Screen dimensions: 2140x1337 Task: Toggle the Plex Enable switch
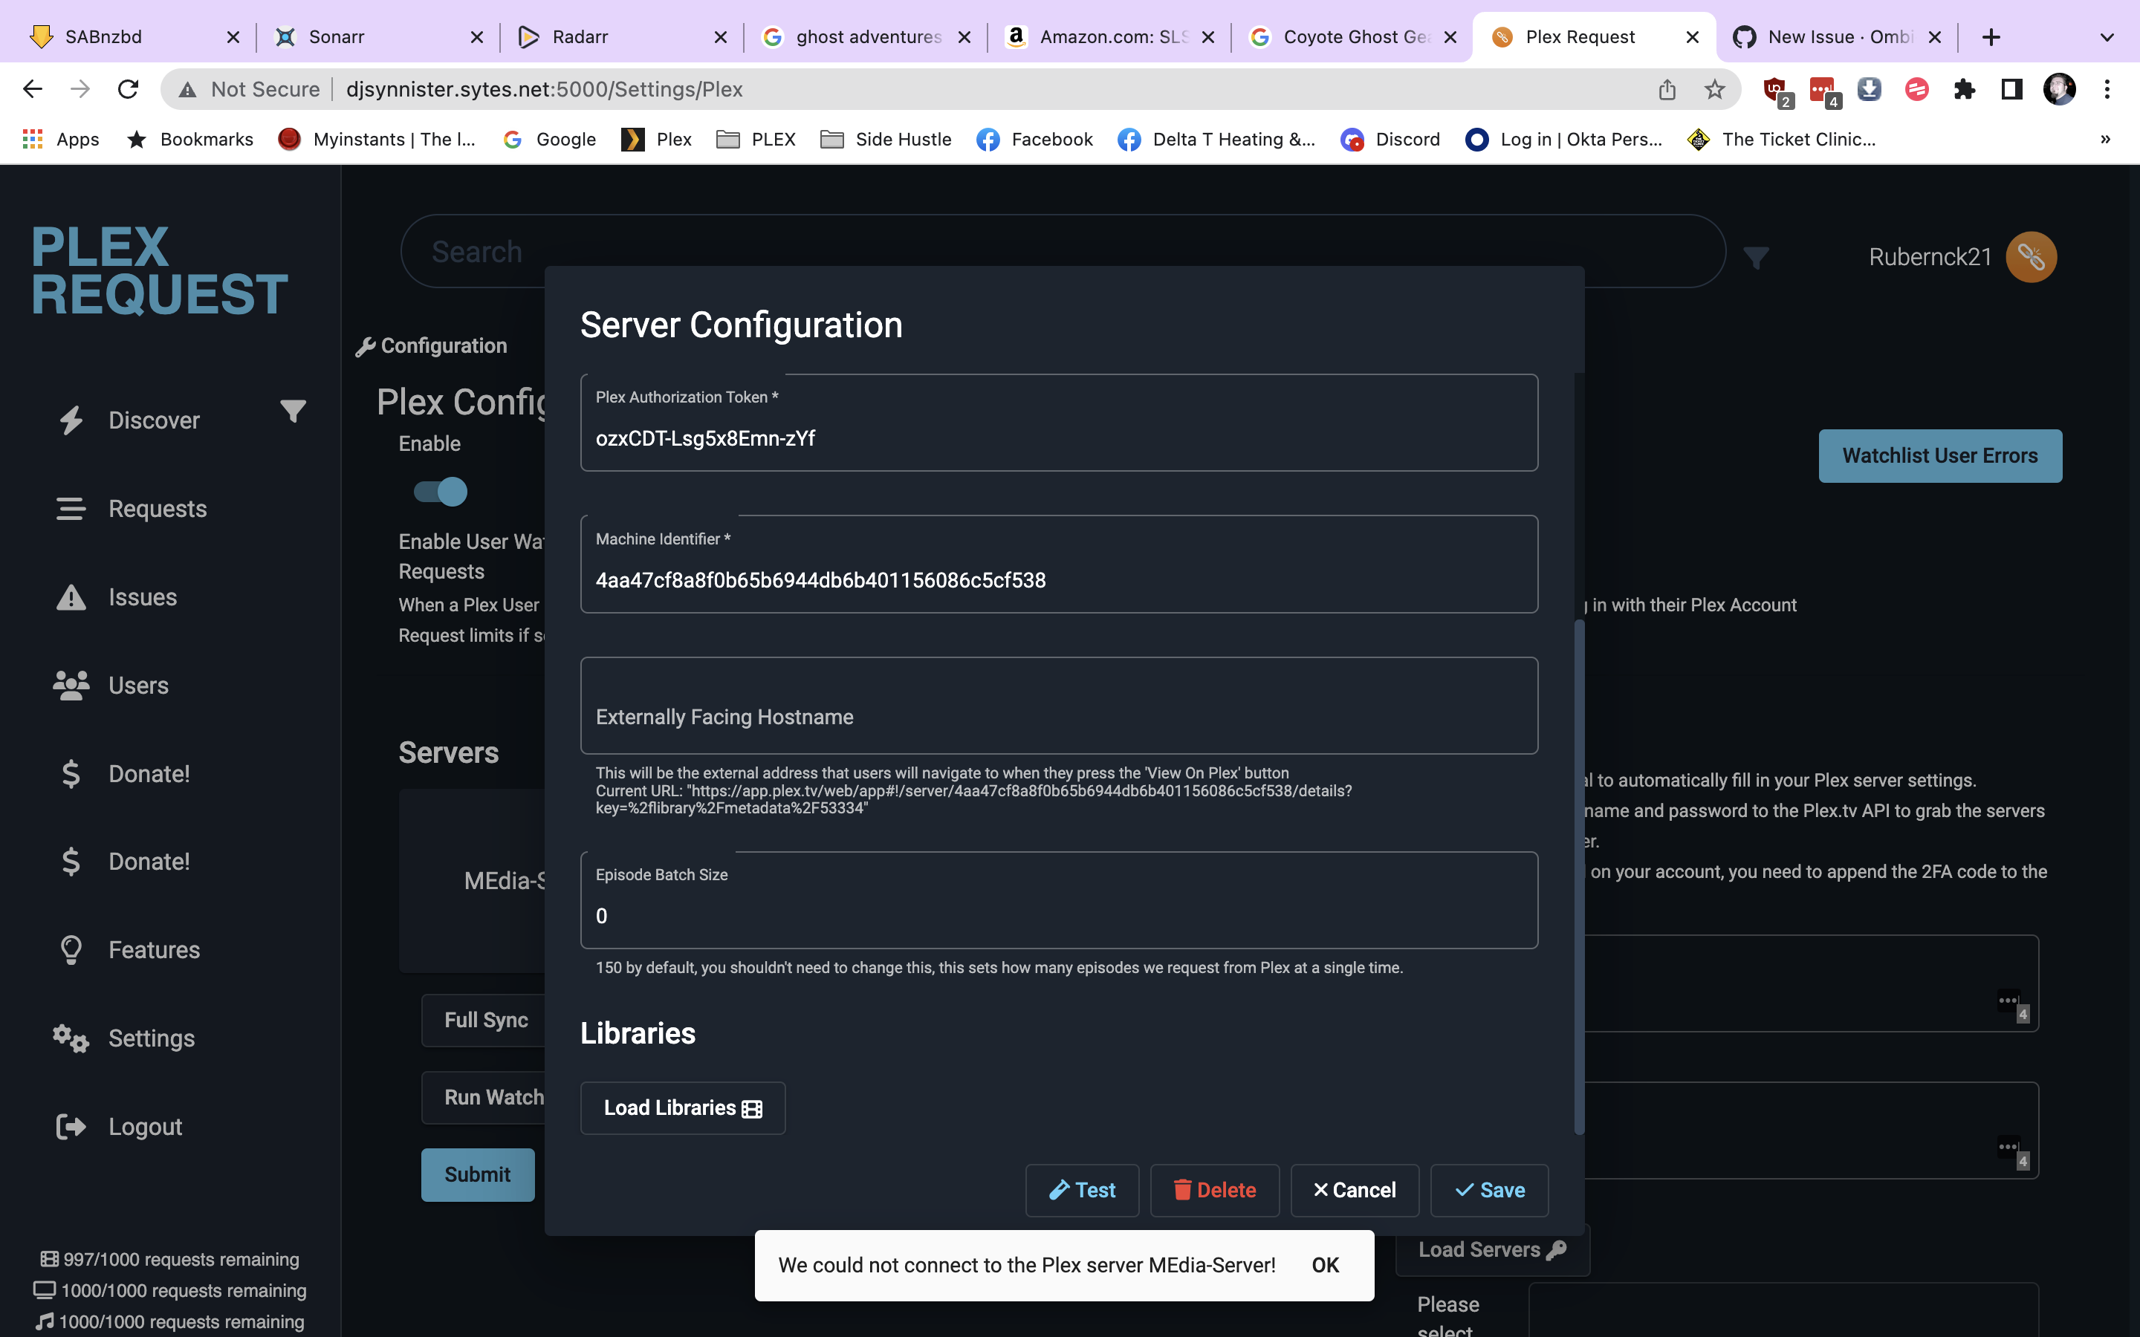[x=441, y=492]
